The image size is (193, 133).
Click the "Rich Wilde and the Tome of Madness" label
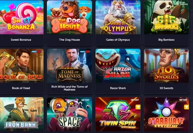click(69, 88)
